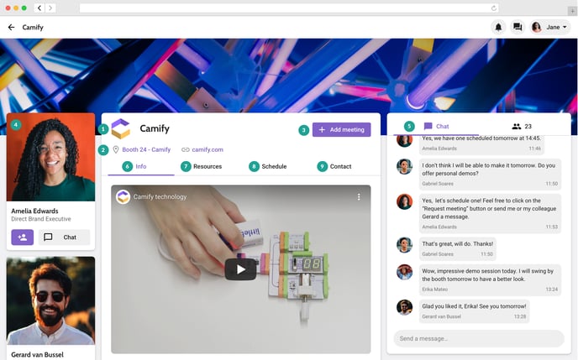Select the 'Glad you liked it, Erika!' message
Image resolution: width=578 pixels, height=360 pixels.
coord(475,311)
